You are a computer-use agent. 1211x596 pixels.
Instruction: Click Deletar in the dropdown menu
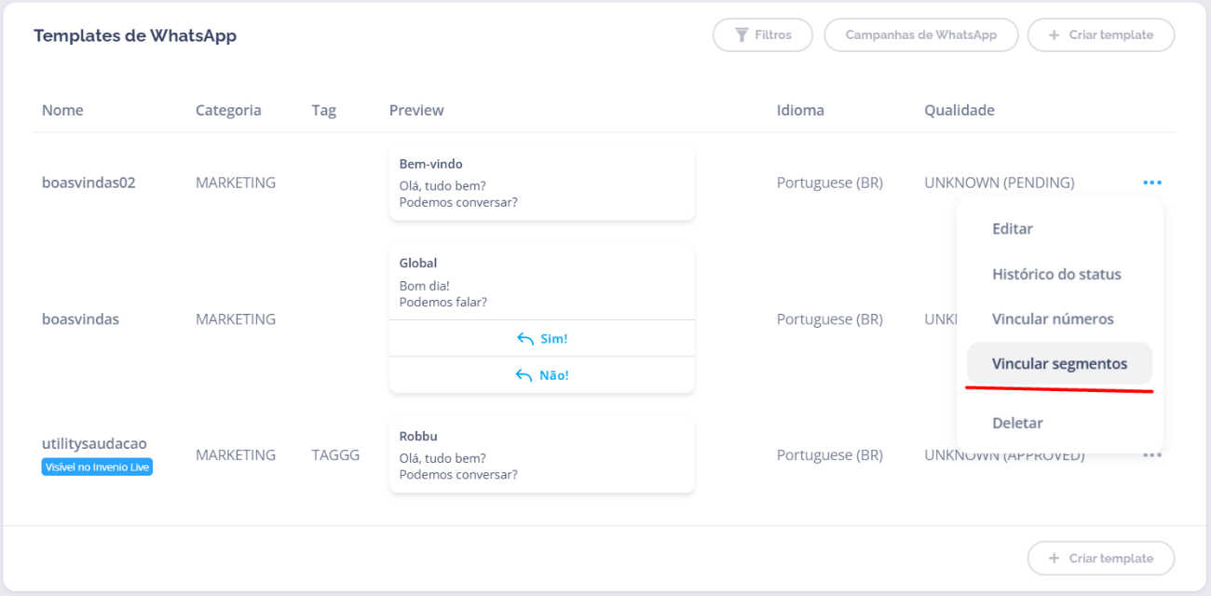pos(1017,423)
